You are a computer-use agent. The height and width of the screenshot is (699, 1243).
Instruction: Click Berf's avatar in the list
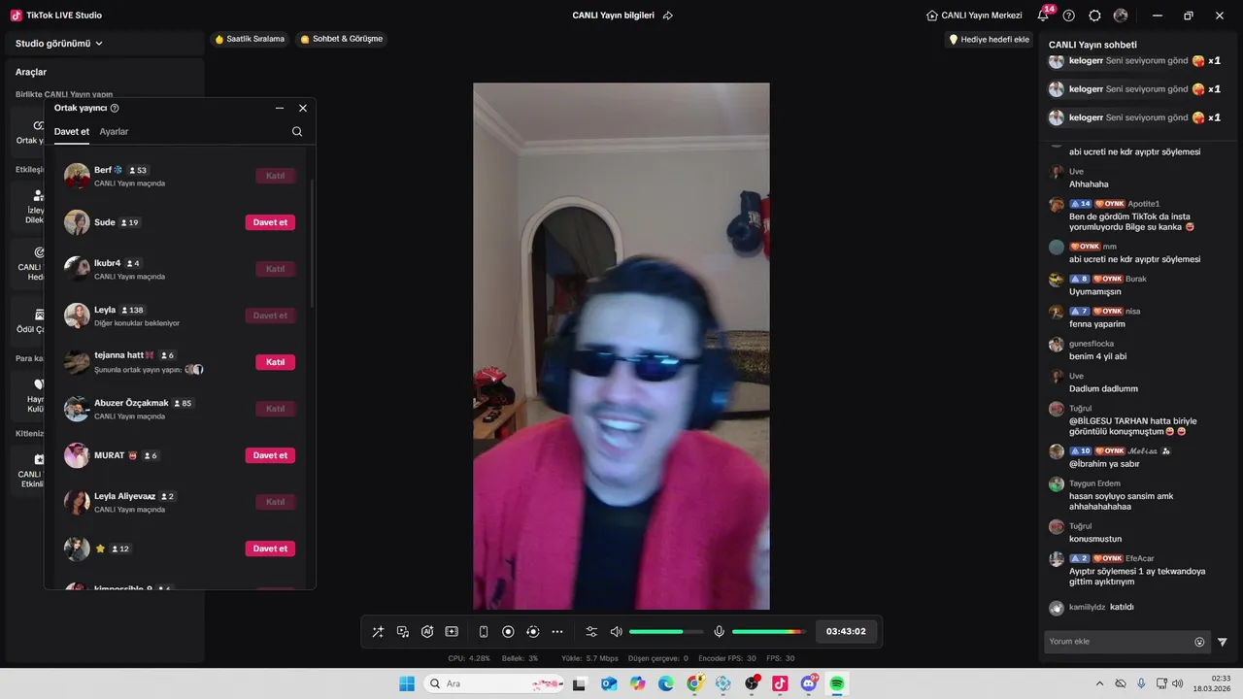tap(77, 176)
